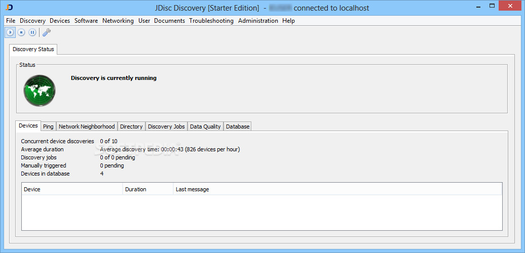Click the average discovery time value text

(170, 149)
